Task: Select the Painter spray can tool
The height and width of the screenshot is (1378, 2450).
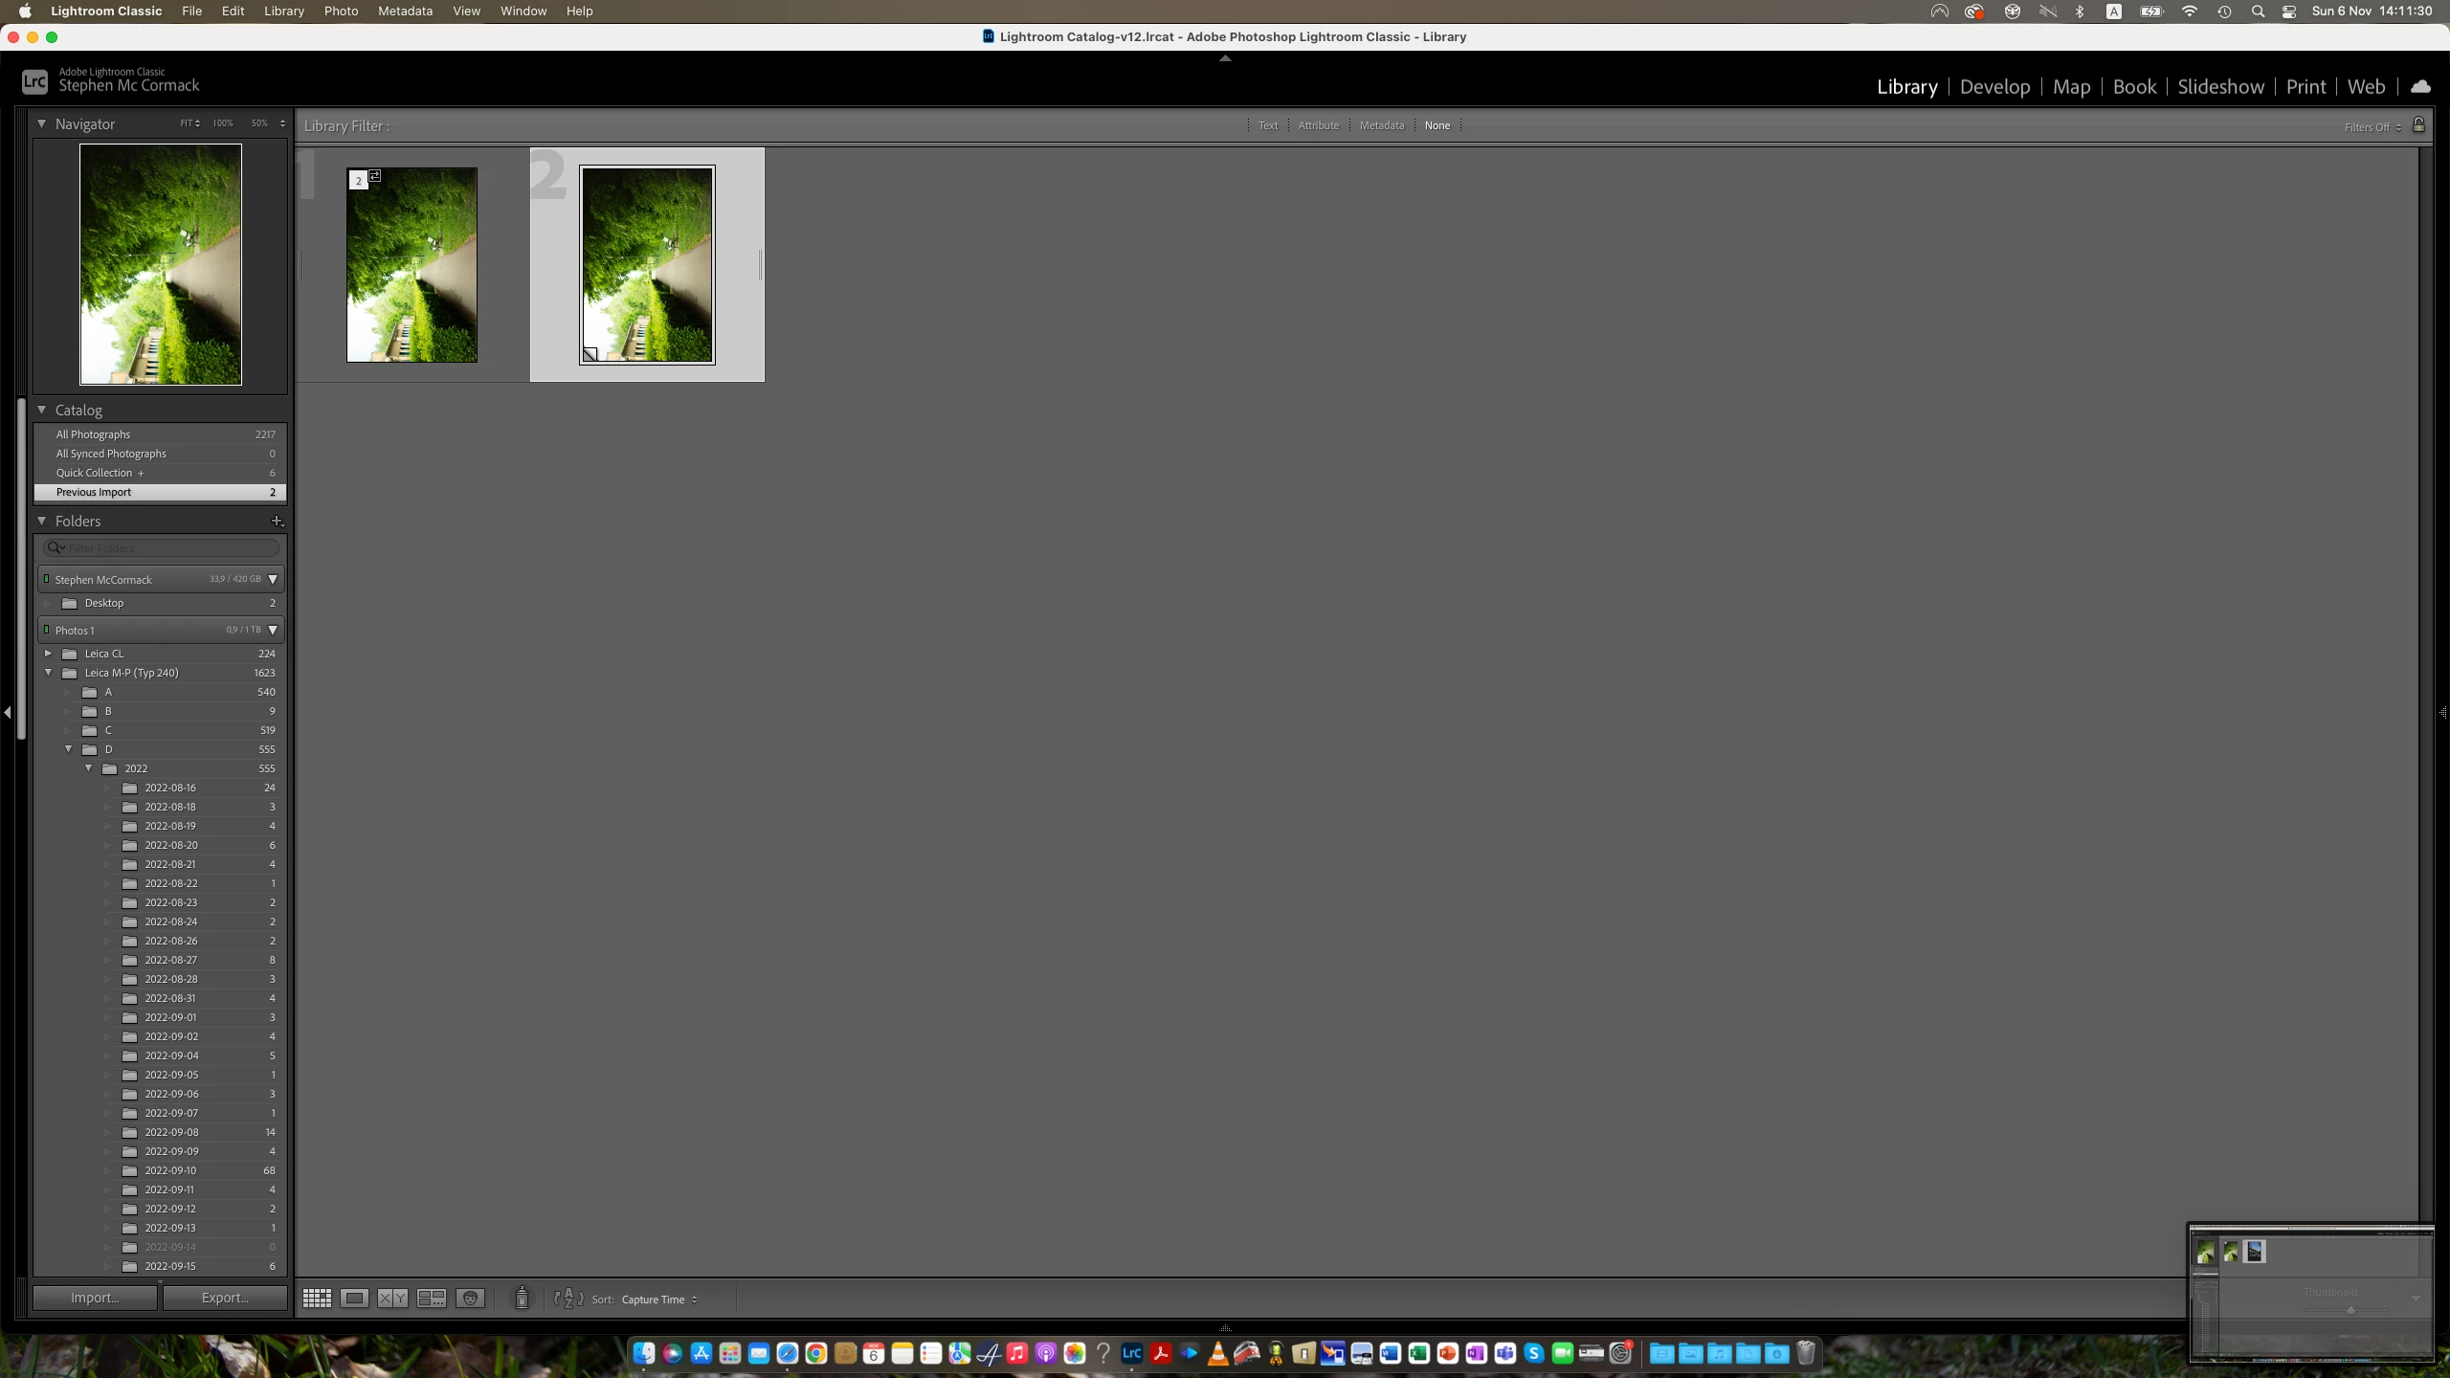Action: point(522,1298)
